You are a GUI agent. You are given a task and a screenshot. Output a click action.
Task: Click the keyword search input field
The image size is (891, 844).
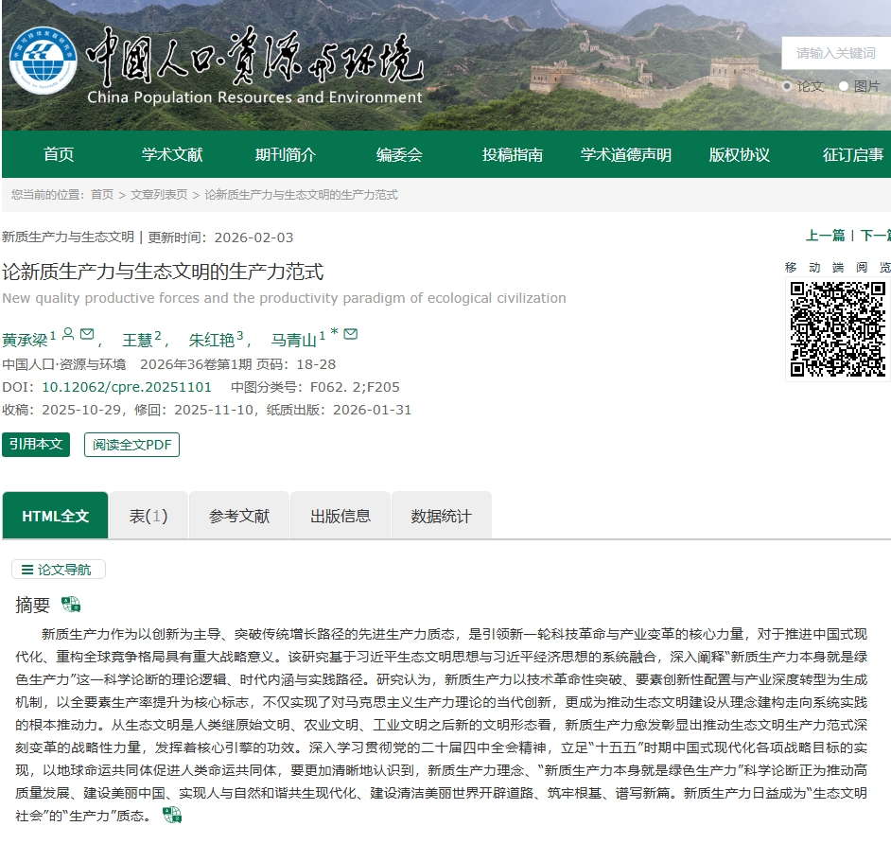click(x=836, y=53)
